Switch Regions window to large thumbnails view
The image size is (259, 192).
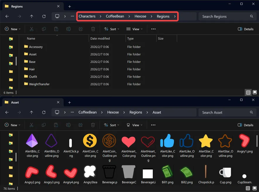[255, 92]
